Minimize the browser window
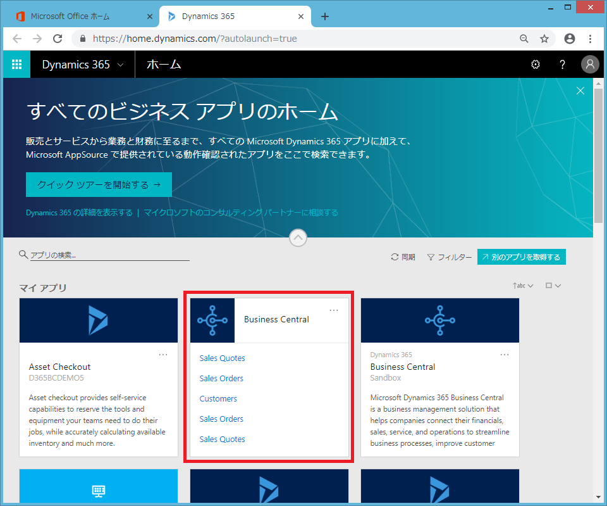 551,8
